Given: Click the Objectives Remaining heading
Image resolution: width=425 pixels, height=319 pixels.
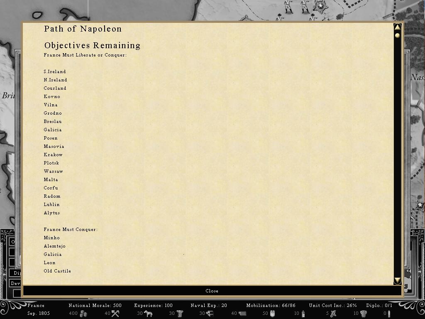Looking at the screenshot, I should (x=93, y=45).
